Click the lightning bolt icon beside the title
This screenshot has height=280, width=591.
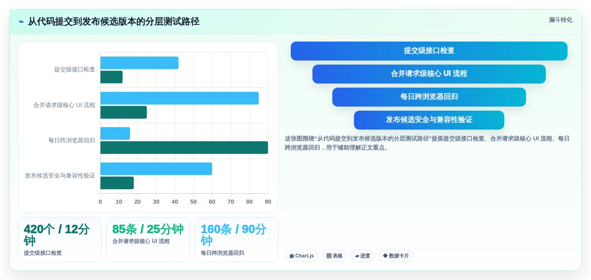point(21,22)
